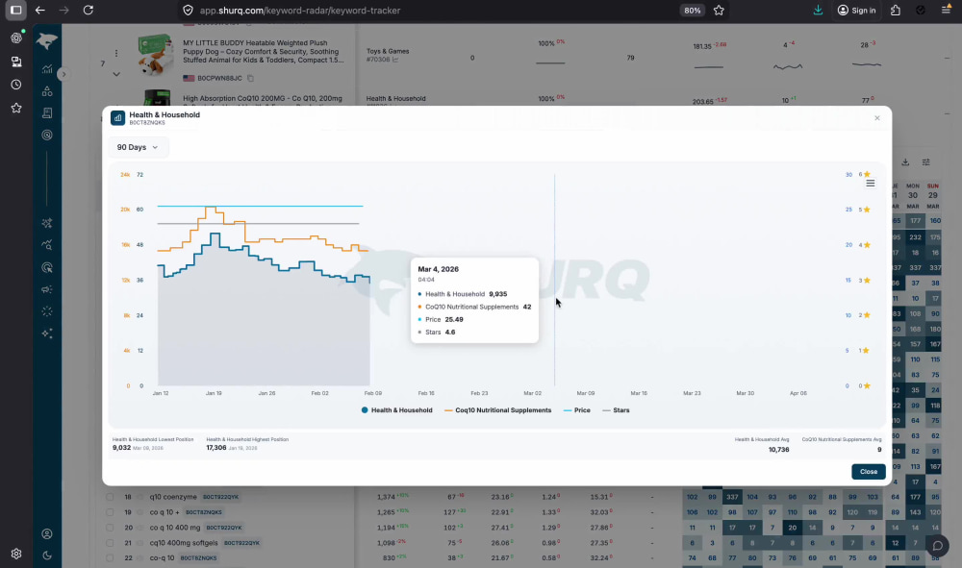Click the 9,032 lowest position value
Screen dimensions: 962x568
tap(121, 448)
